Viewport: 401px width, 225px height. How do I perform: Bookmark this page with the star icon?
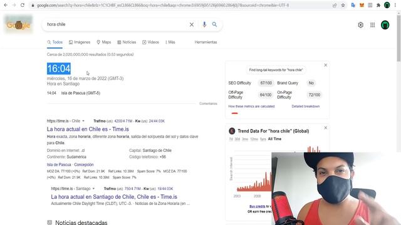(x=343, y=6)
